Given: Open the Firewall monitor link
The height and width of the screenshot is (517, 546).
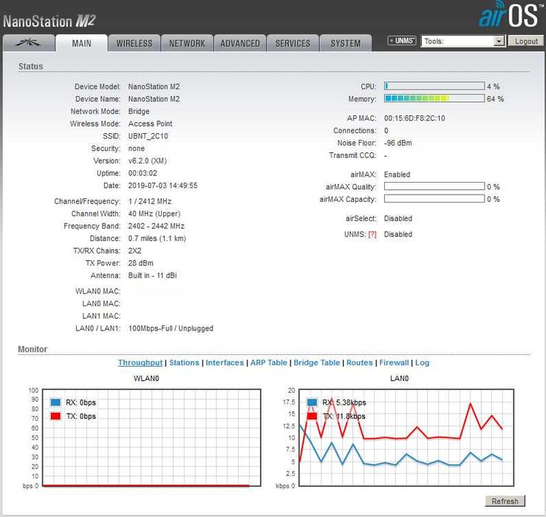Looking at the screenshot, I should (394, 362).
